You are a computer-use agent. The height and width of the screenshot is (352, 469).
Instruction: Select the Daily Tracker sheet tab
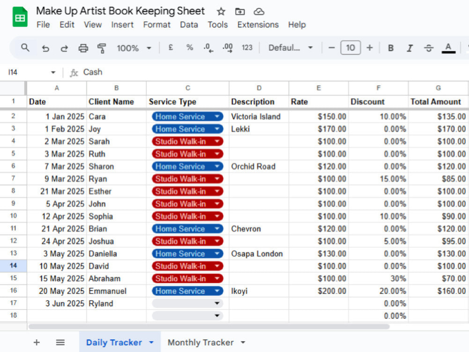coord(114,343)
